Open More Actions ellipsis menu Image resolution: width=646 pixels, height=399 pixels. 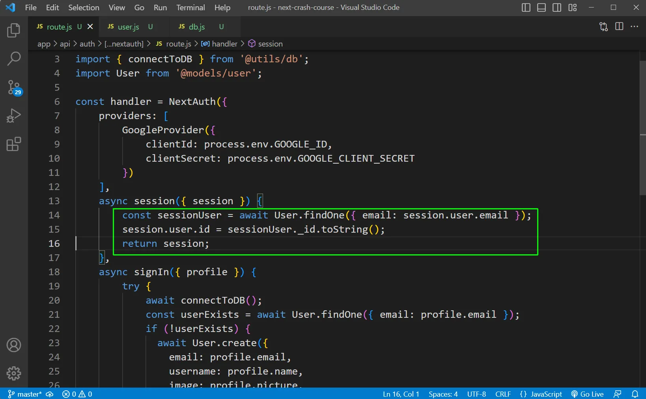click(634, 26)
